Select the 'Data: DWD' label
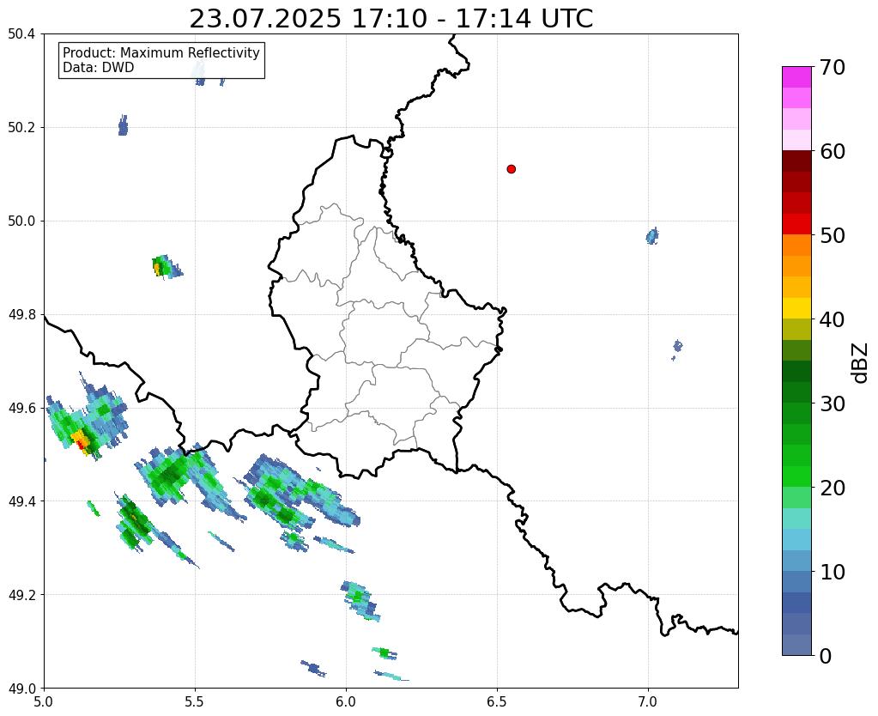Viewport: 878px width, 716px height. [99, 68]
